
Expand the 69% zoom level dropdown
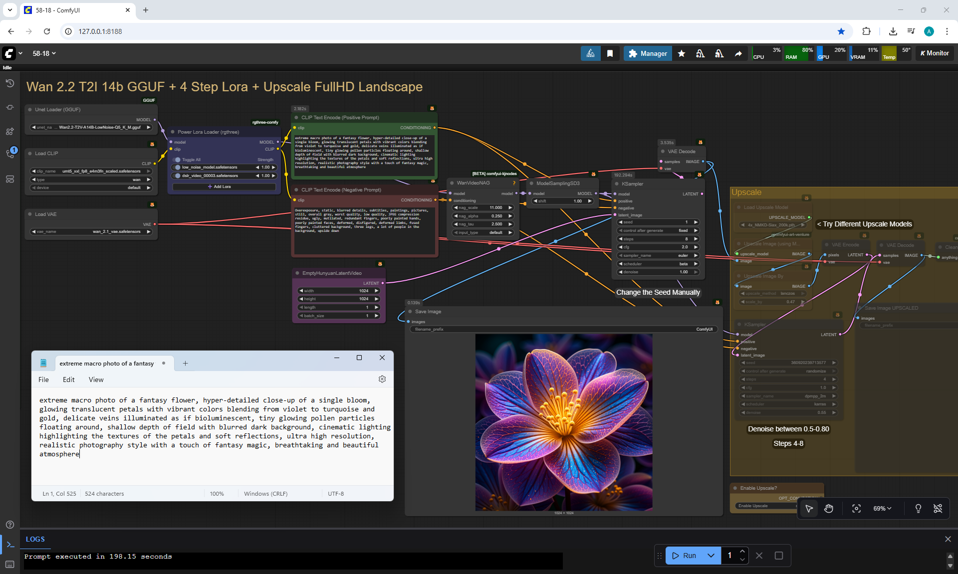click(882, 509)
